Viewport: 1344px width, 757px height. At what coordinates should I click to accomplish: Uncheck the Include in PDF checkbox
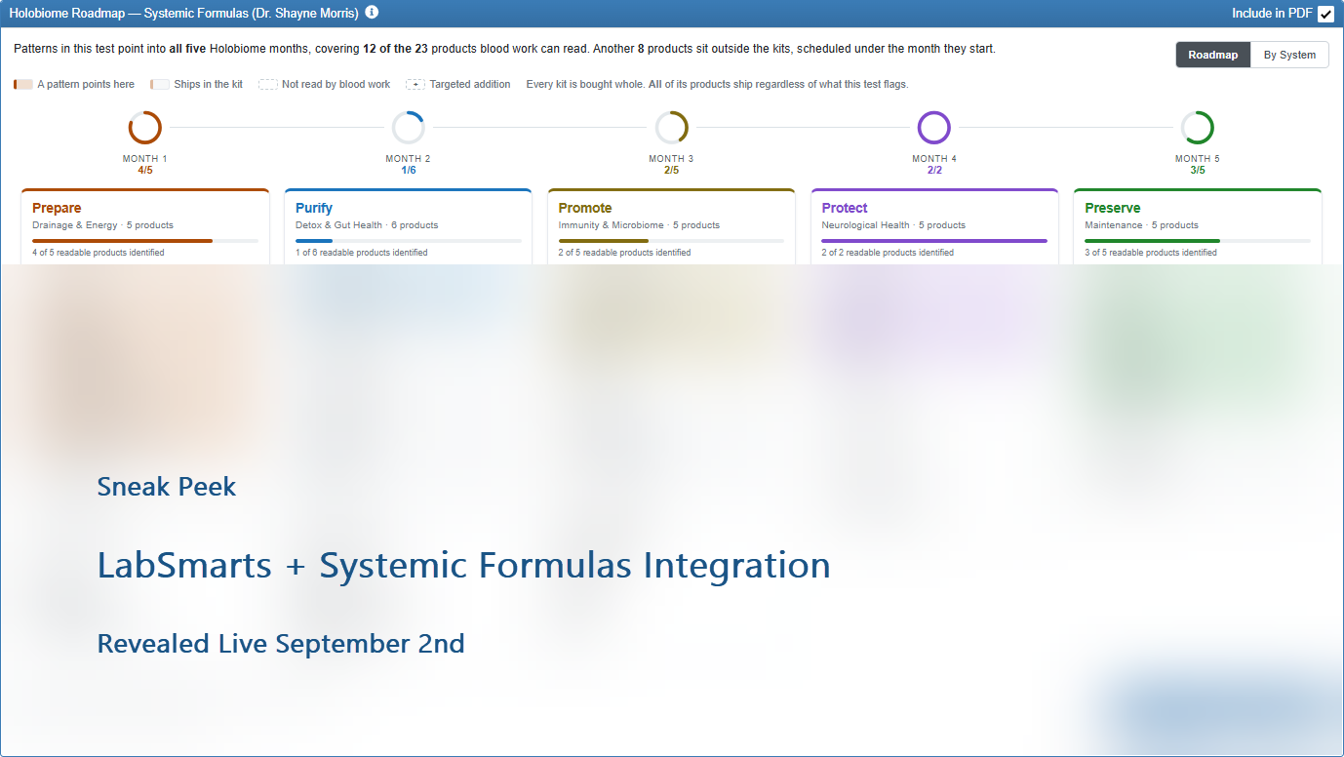tap(1325, 14)
